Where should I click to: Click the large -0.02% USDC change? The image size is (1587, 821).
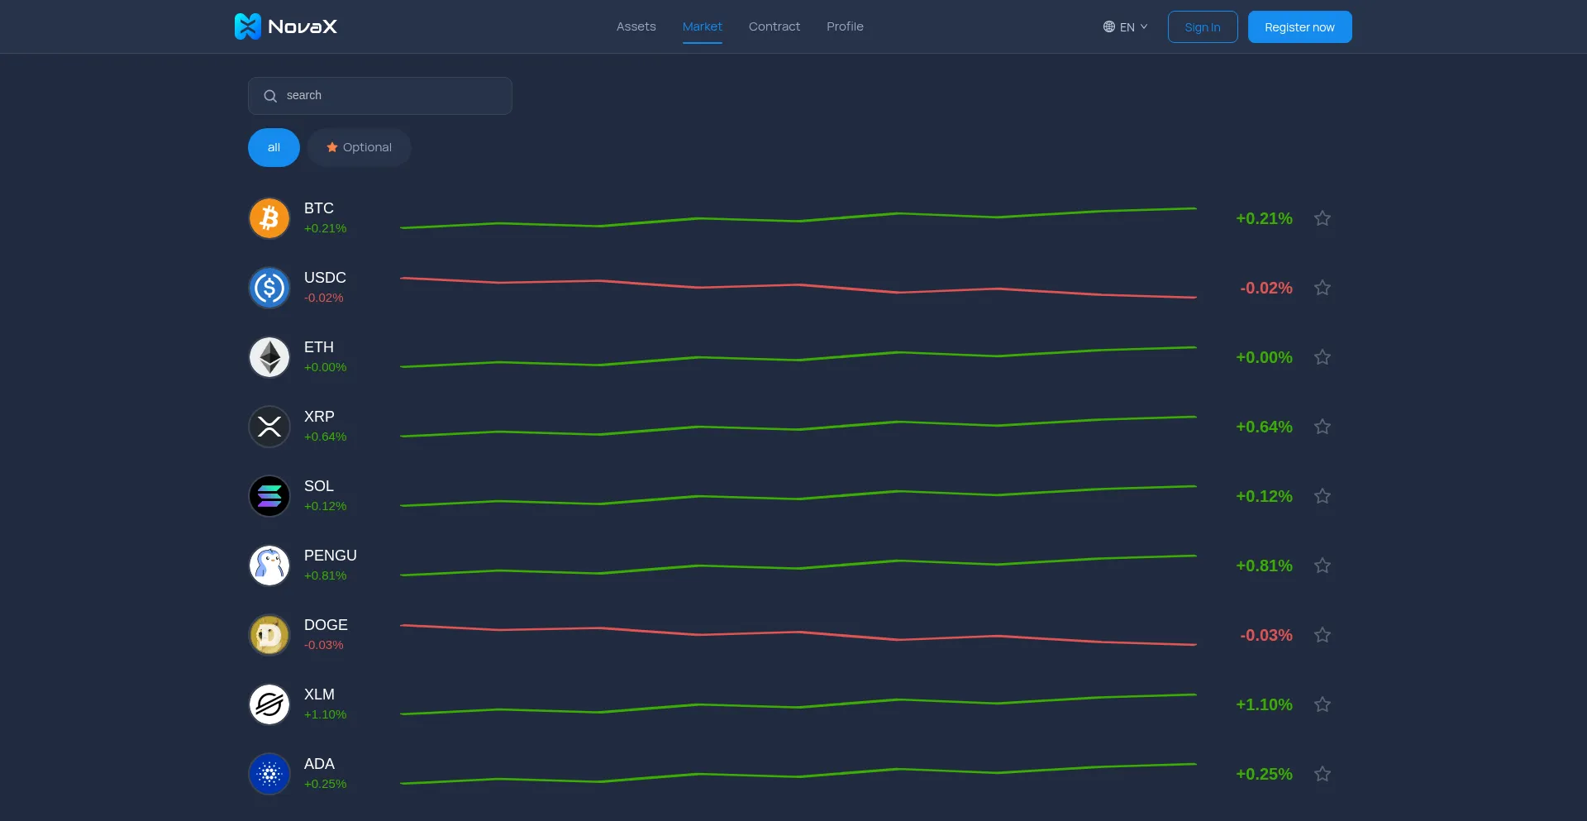(1266, 288)
